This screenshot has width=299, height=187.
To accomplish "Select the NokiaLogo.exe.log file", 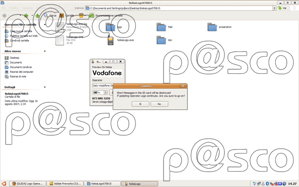I will click(x=71, y=27).
